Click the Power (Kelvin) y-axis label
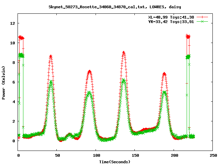Screen dimensions: 220x165 point(3,83)
